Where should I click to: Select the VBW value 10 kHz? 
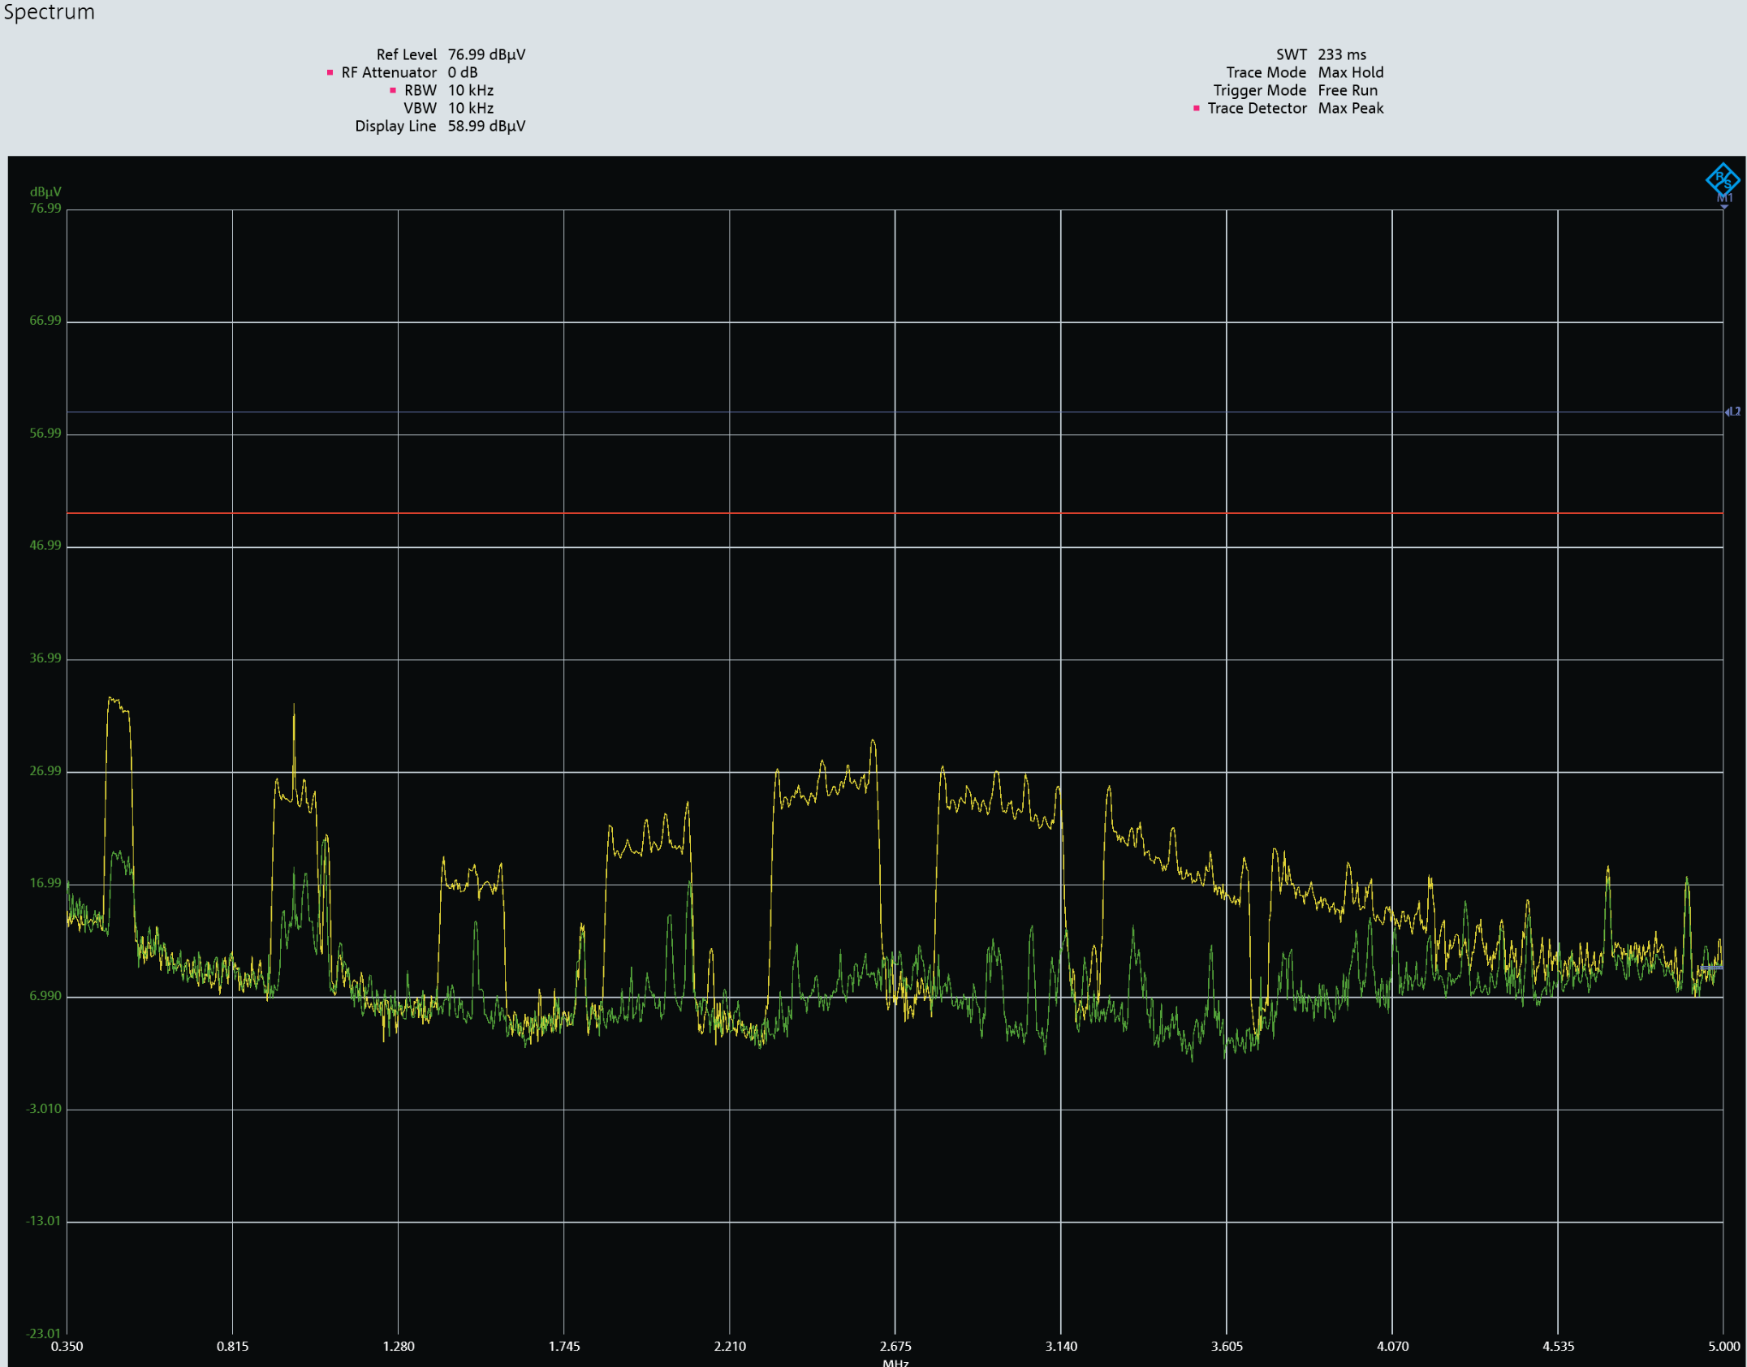[x=471, y=108]
